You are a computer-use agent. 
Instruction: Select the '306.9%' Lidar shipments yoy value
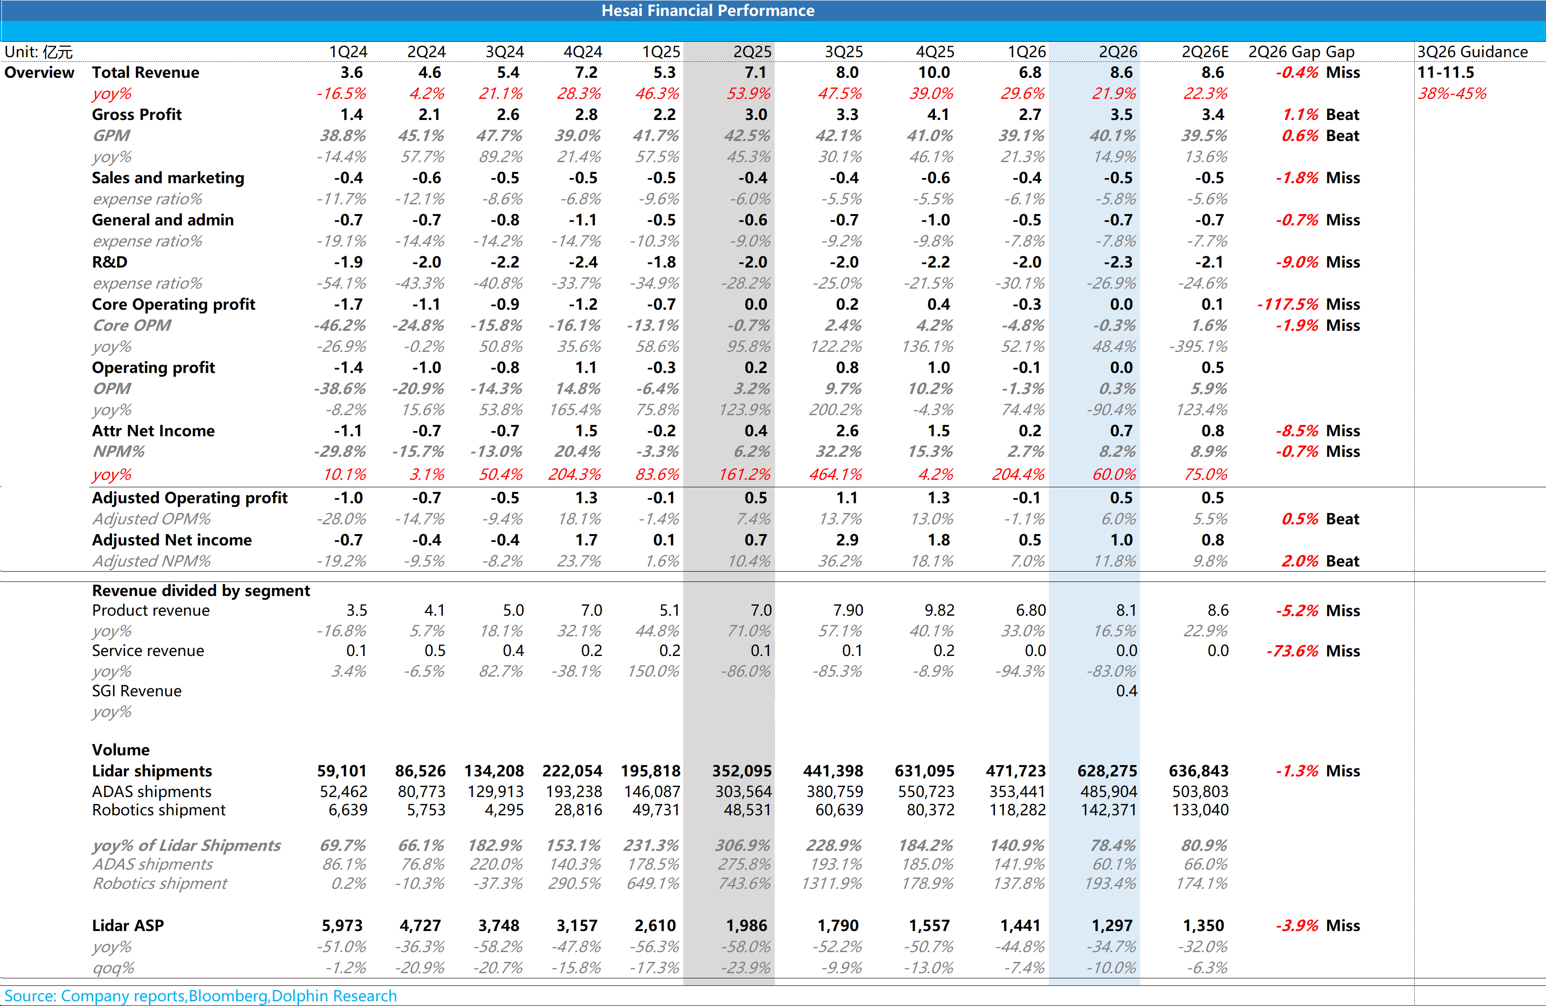pos(743,846)
